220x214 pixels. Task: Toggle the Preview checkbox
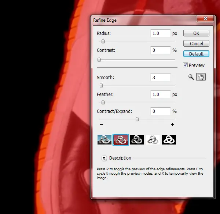tap(185, 65)
